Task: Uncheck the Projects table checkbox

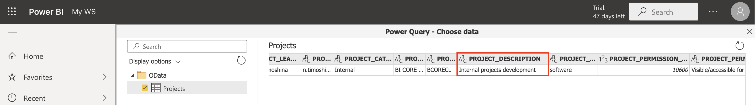Action: click(145, 88)
